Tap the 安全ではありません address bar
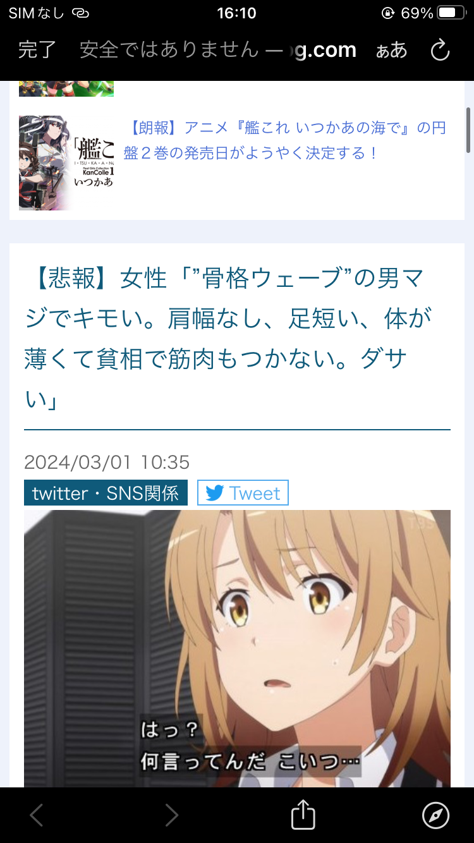 [x=218, y=50]
